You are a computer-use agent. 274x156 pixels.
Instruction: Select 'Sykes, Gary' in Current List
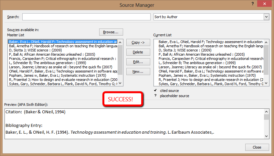pos(211,84)
